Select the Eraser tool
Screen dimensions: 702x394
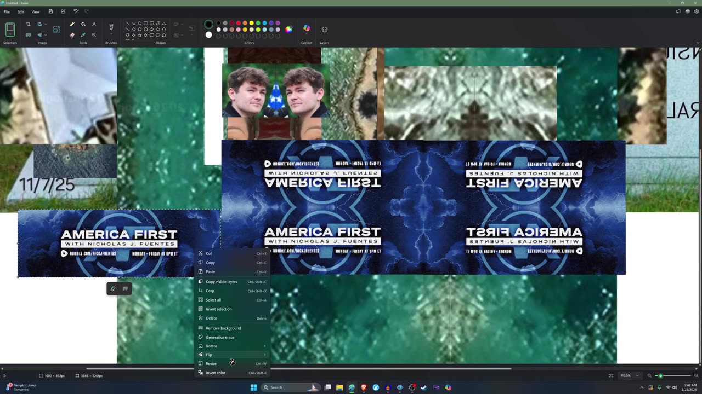point(72,35)
